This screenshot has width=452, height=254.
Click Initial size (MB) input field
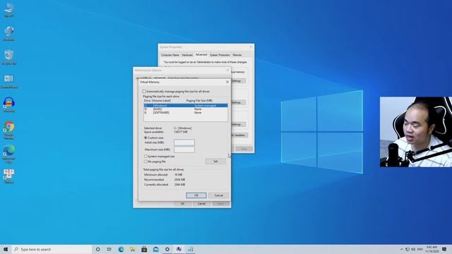coord(184,143)
